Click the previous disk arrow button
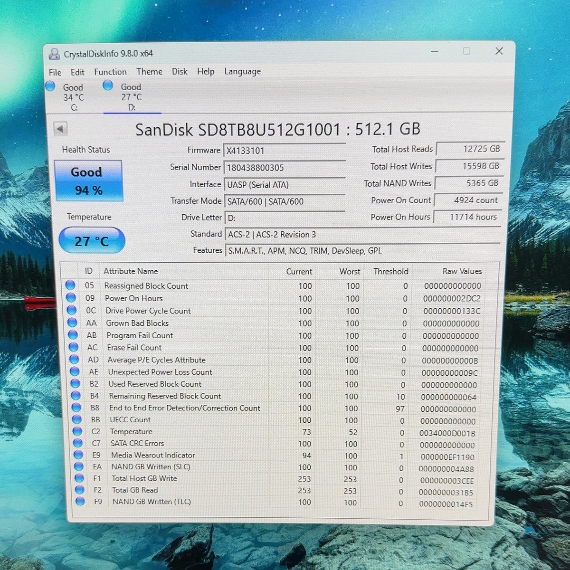Image resolution: width=570 pixels, height=570 pixels. pyautogui.click(x=60, y=129)
